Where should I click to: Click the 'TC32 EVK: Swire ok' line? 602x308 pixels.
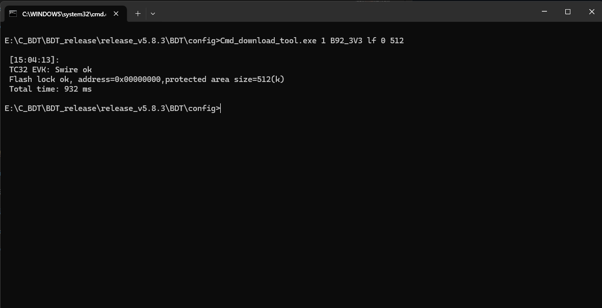pyautogui.click(x=50, y=69)
